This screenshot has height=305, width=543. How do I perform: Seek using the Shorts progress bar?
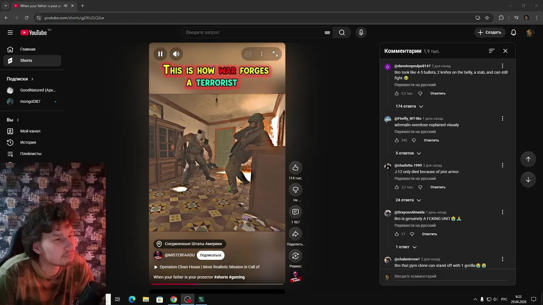pyautogui.click(x=217, y=284)
